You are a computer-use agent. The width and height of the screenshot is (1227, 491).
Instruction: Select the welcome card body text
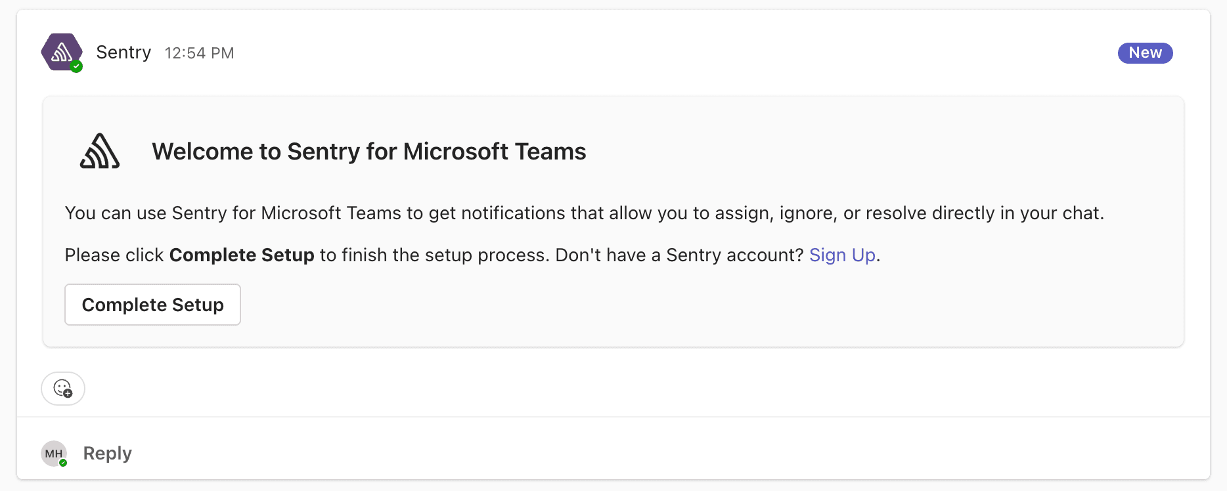[x=583, y=213]
